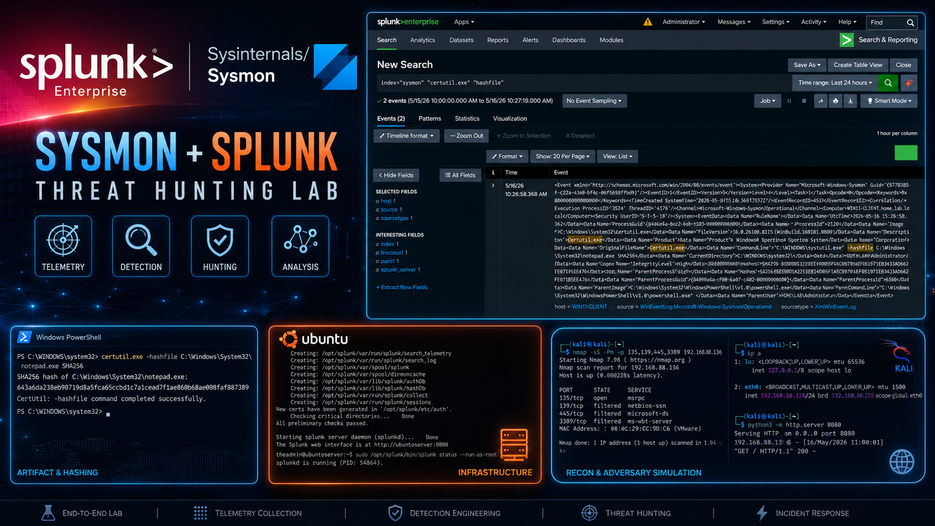This screenshot has width=935, height=526.
Task: Open the Reports nav tab
Action: coord(498,40)
